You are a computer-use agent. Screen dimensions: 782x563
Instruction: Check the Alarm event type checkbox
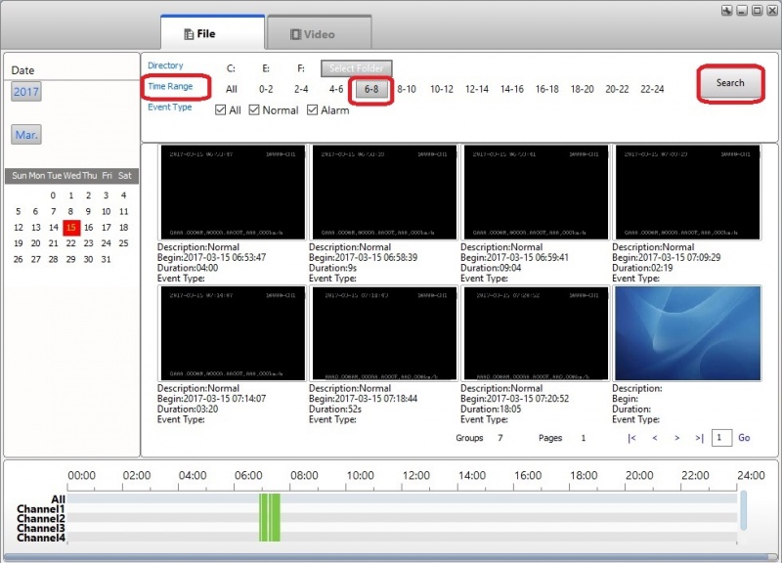tap(311, 109)
